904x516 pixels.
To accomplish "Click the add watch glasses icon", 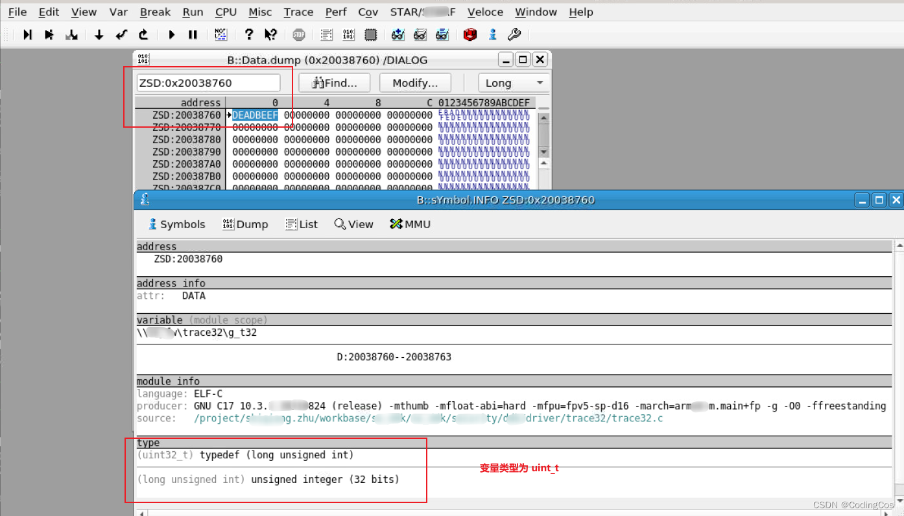I will [398, 34].
